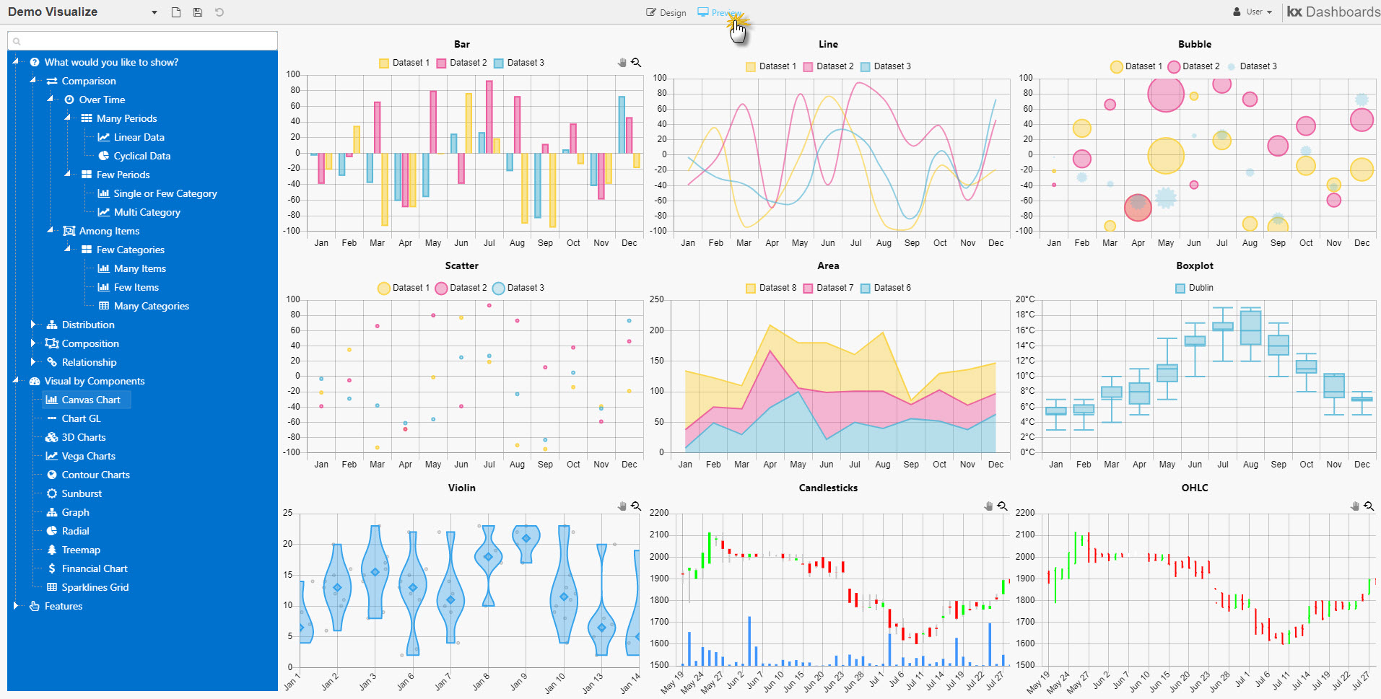Select Many Items under Few Categories
This screenshot has width=1381, height=699.
tap(139, 268)
